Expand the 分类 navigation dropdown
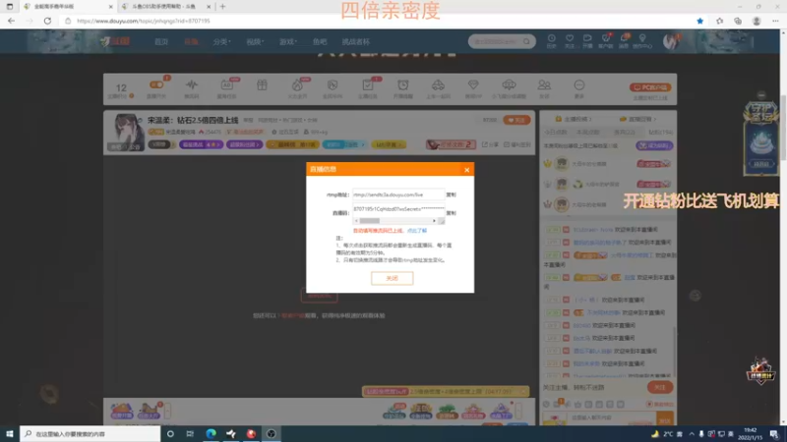The height and width of the screenshot is (442, 787). pos(221,41)
